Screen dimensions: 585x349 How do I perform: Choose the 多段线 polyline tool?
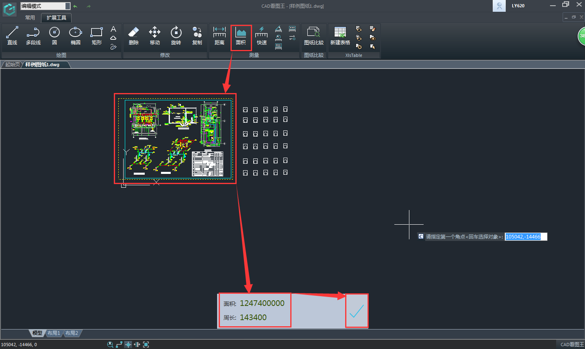[x=33, y=35]
